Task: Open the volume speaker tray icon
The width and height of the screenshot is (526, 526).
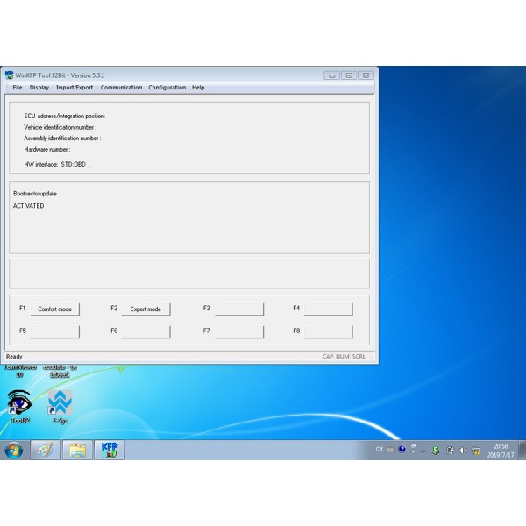Action: tap(463, 451)
